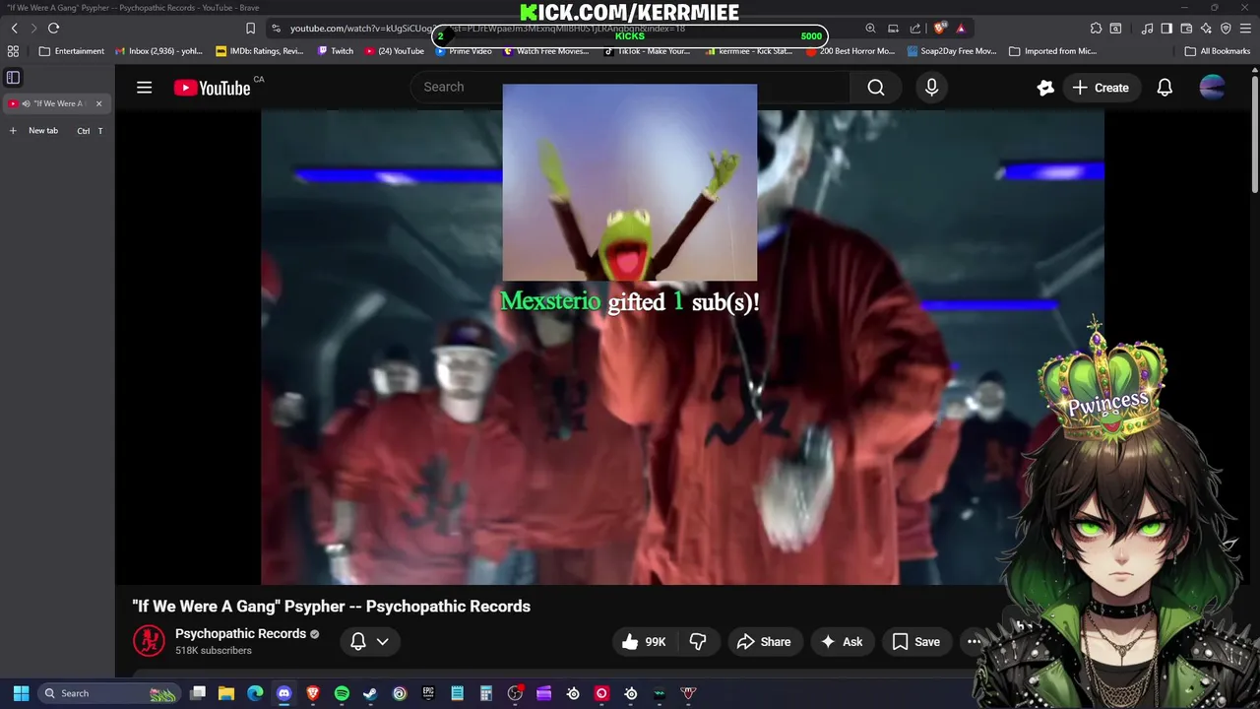The height and width of the screenshot is (709, 1260).
Task: Like the video with 99K likes
Action: (x=644, y=642)
